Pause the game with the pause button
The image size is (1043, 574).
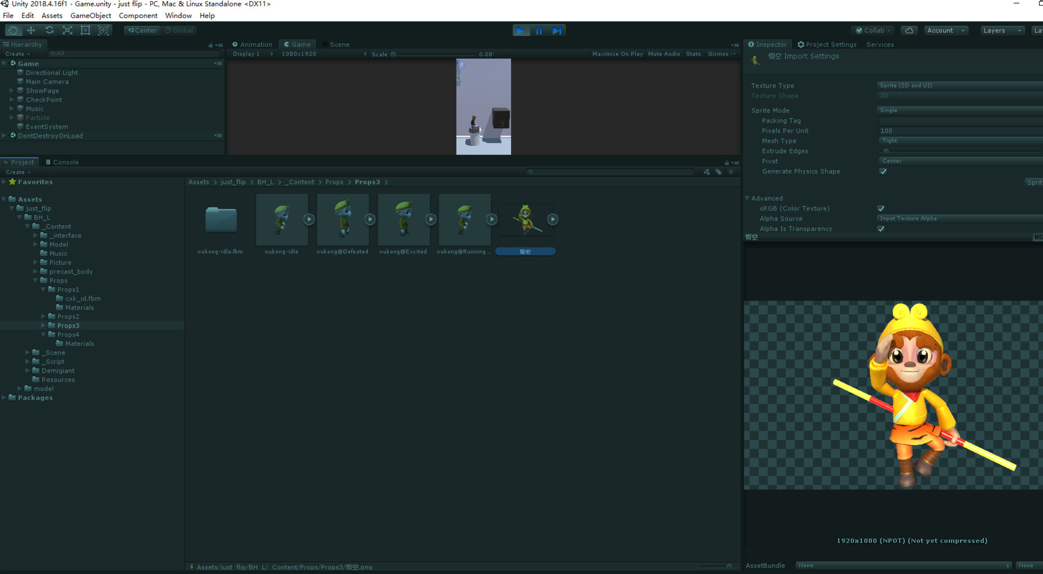[539, 31]
